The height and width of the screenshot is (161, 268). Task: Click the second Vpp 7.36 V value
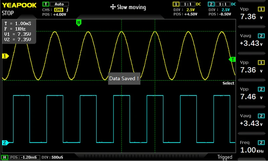click(251, 70)
